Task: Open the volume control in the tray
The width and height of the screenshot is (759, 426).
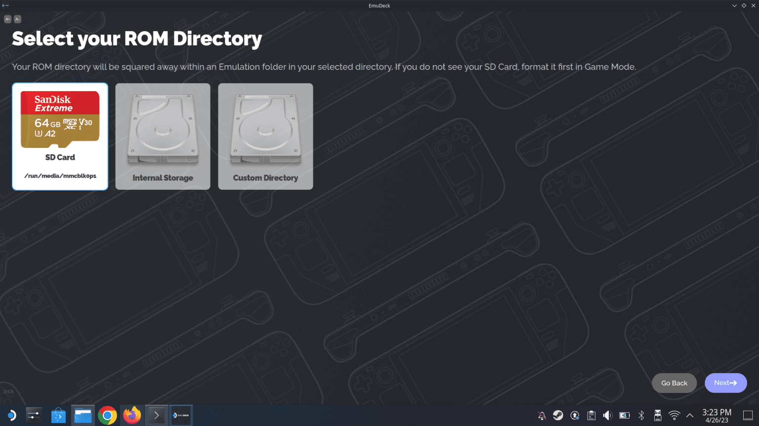Action: (x=607, y=415)
